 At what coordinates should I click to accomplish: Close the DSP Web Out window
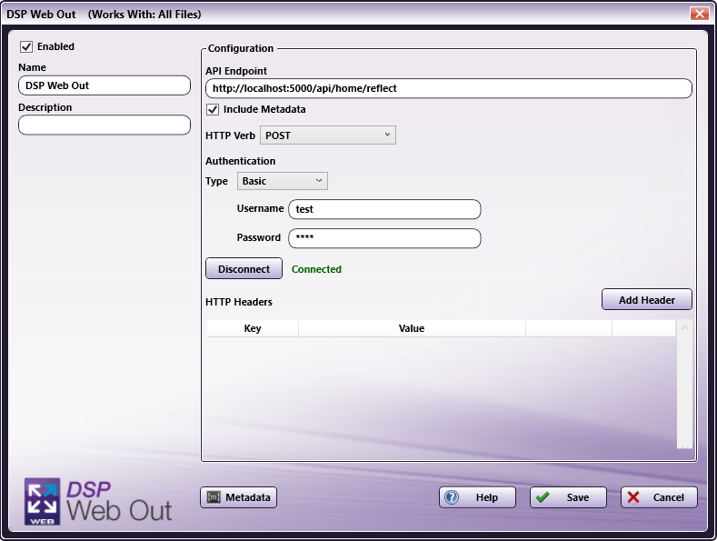699,14
